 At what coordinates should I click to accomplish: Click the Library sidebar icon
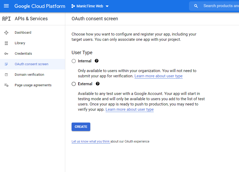click(x=6, y=43)
